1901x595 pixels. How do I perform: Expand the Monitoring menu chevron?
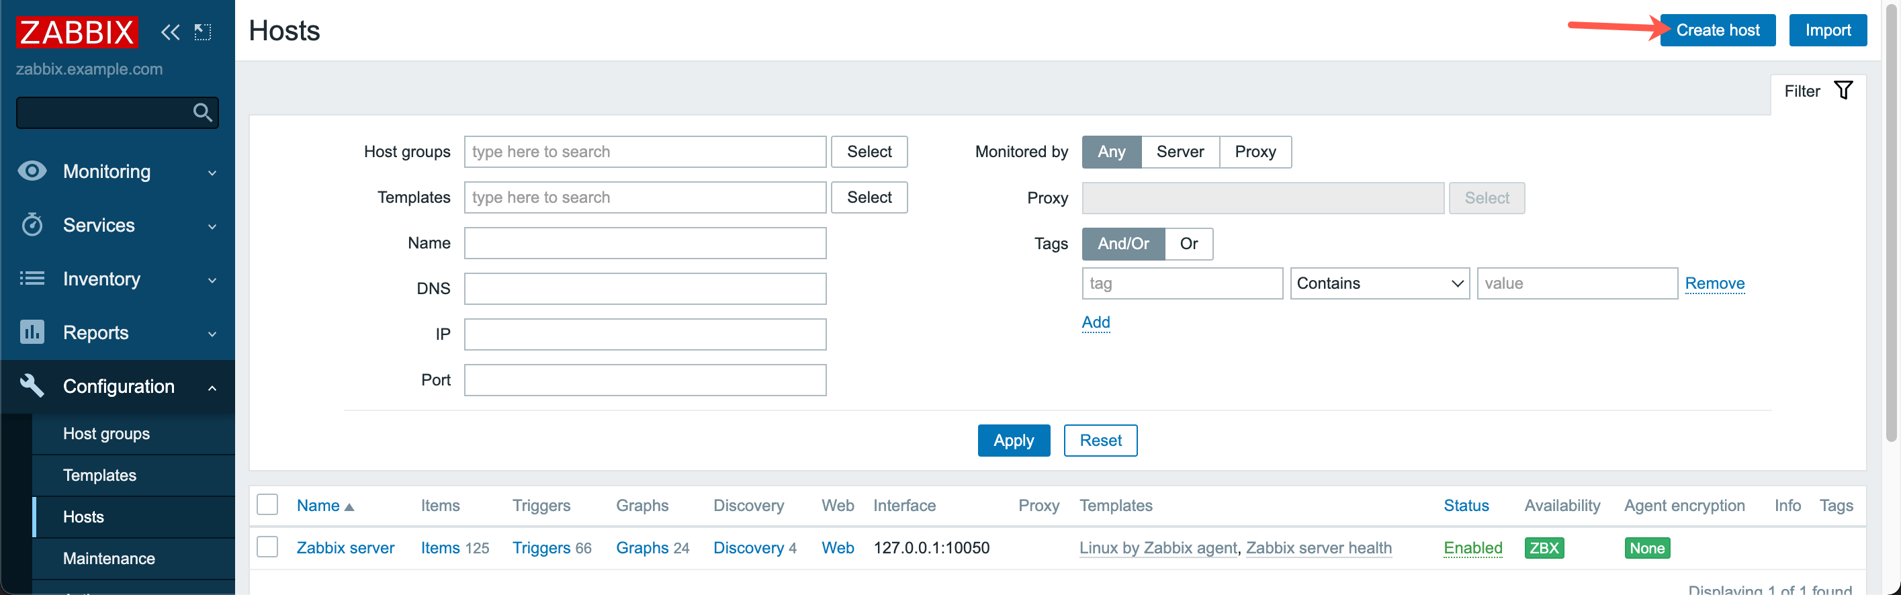212,173
